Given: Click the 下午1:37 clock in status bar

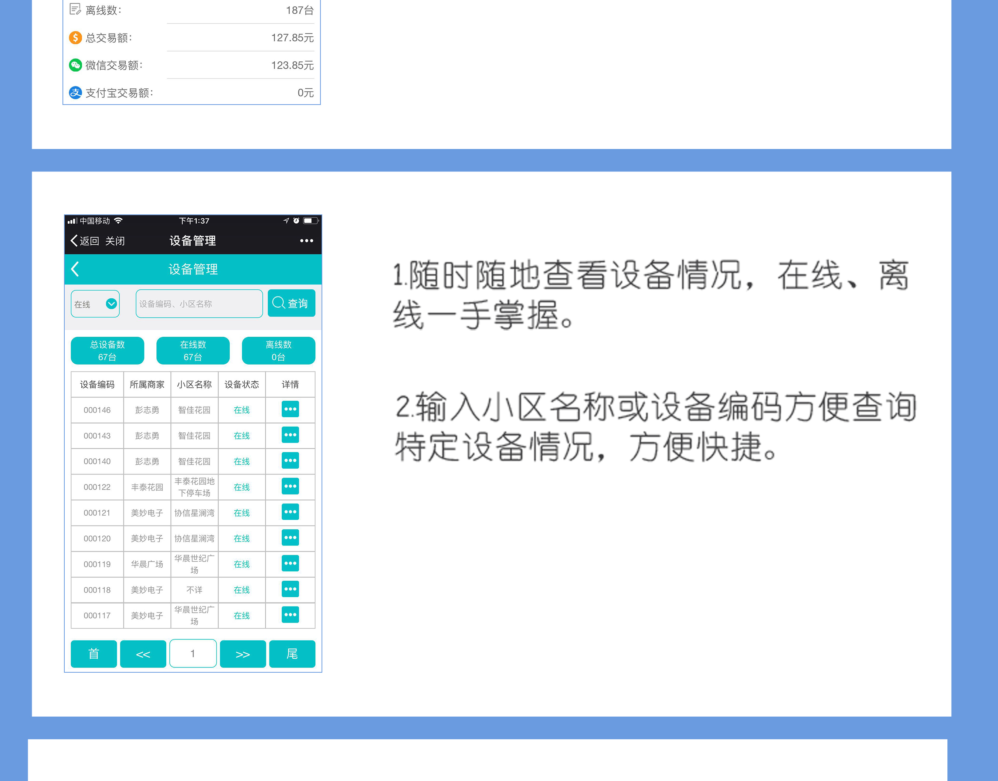Looking at the screenshot, I should coord(194,220).
